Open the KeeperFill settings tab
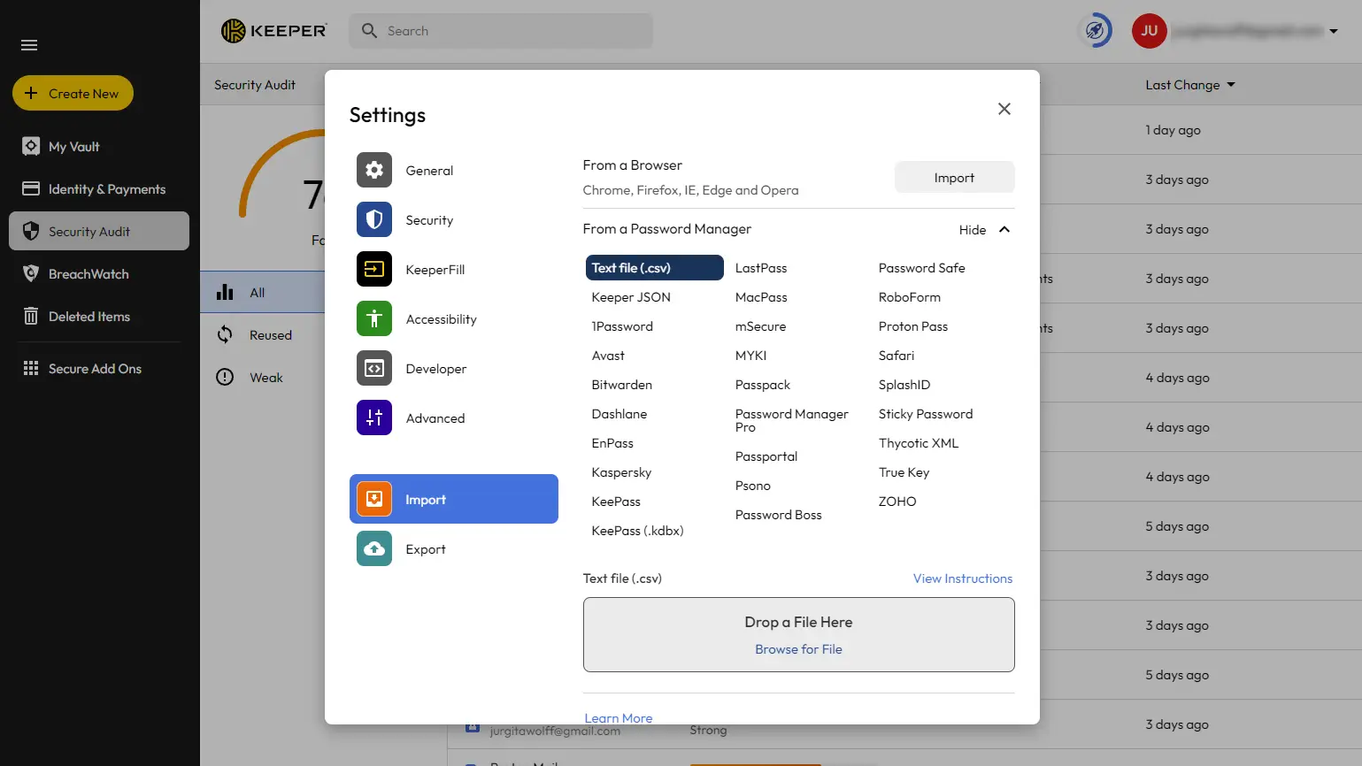This screenshot has width=1362, height=766. click(454, 270)
